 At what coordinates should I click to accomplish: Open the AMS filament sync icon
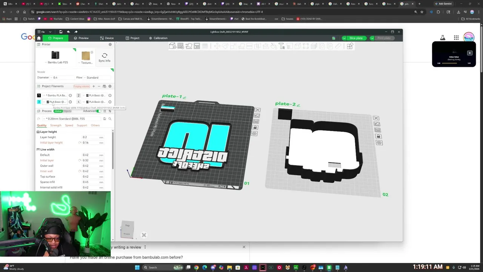click(x=105, y=86)
